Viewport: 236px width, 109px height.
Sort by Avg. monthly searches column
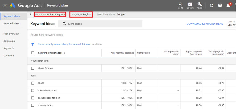122,53
